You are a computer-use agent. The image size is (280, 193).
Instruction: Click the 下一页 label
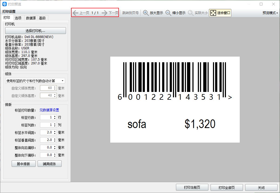[x=114, y=13]
